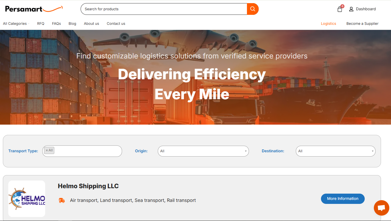
Task: Click the Helmo Shipping LLC logo thumbnail
Action: click(x=27, y=199)
